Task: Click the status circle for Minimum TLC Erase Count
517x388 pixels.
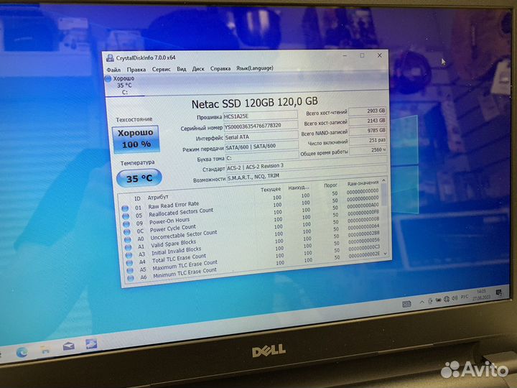Action: [x=131, y=278]
